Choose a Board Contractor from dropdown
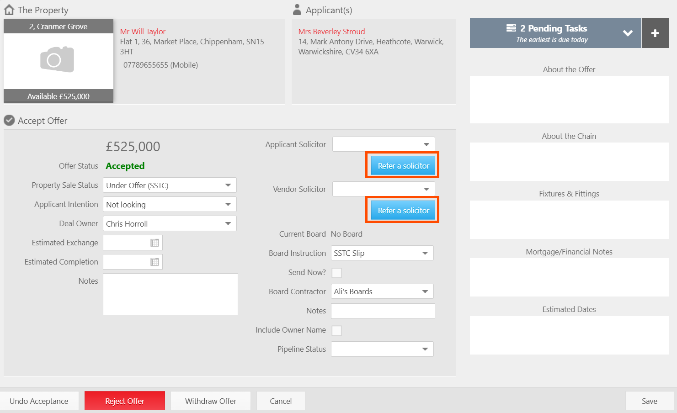Screen dimensions: 677x413 [x=382, y=291]
